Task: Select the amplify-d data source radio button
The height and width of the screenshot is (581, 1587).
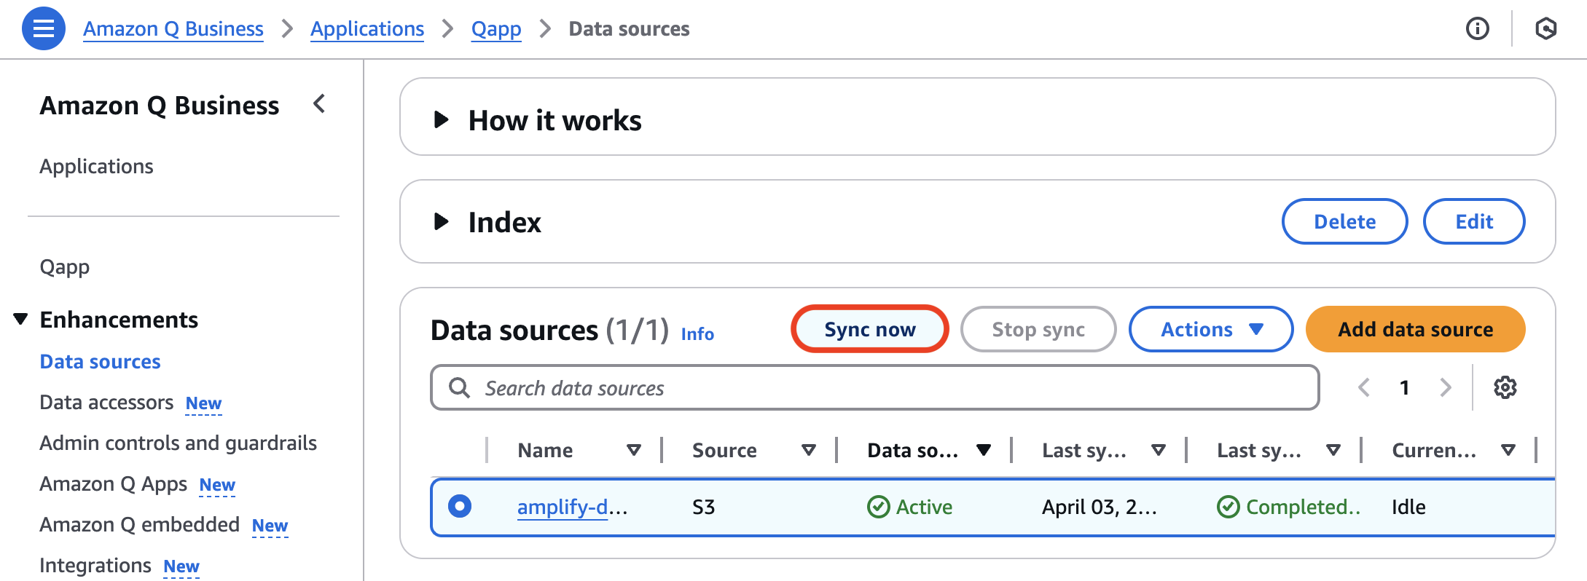Action: [460, 506]
